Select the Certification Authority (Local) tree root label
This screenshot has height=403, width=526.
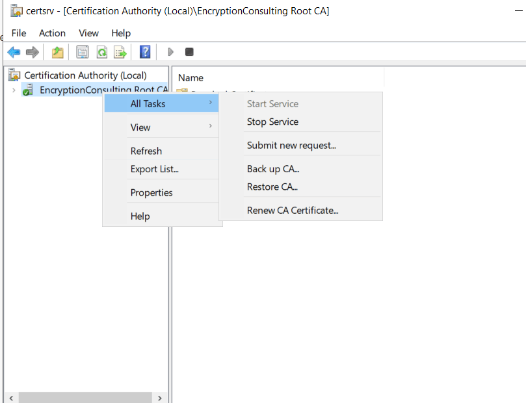[86, 75]
